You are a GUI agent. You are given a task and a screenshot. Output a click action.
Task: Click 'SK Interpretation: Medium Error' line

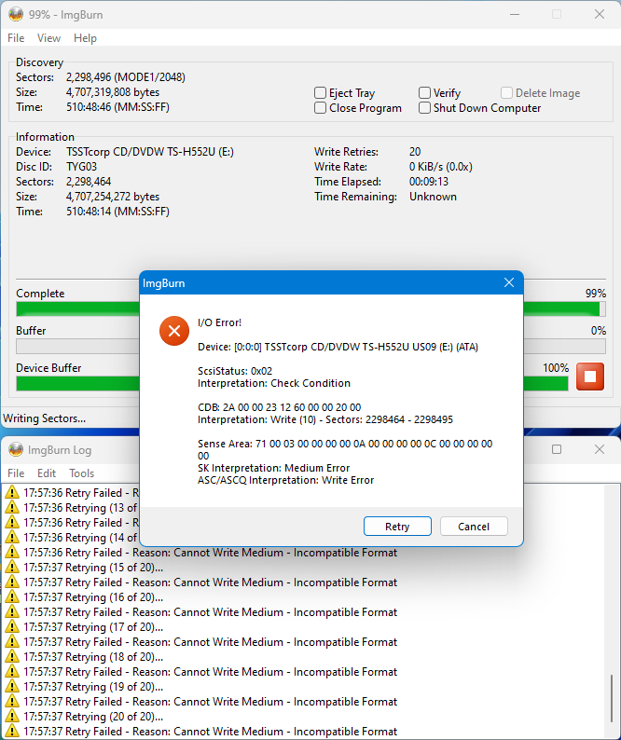click(273, 468)
